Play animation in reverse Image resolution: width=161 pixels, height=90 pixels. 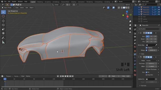tap(65, 76)
